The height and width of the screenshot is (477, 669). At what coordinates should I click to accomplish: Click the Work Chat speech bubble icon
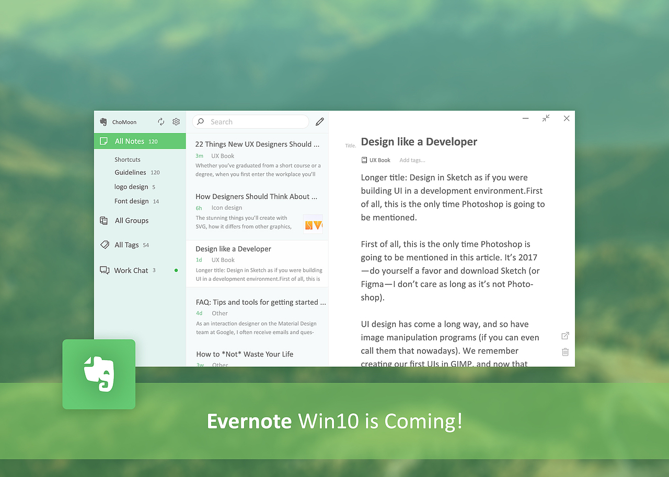point(105,270)
